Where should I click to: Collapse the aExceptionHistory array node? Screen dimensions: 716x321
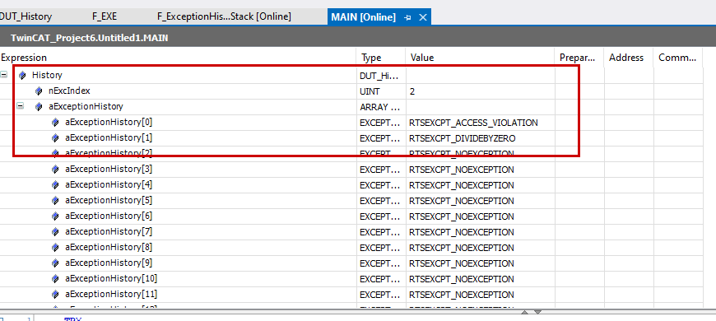20,106
